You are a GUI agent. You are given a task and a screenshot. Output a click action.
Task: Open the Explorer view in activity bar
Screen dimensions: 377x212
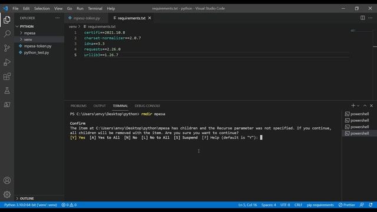pos(7,19)
